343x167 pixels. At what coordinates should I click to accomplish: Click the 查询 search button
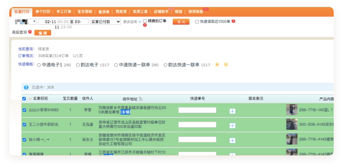point(181,22)
